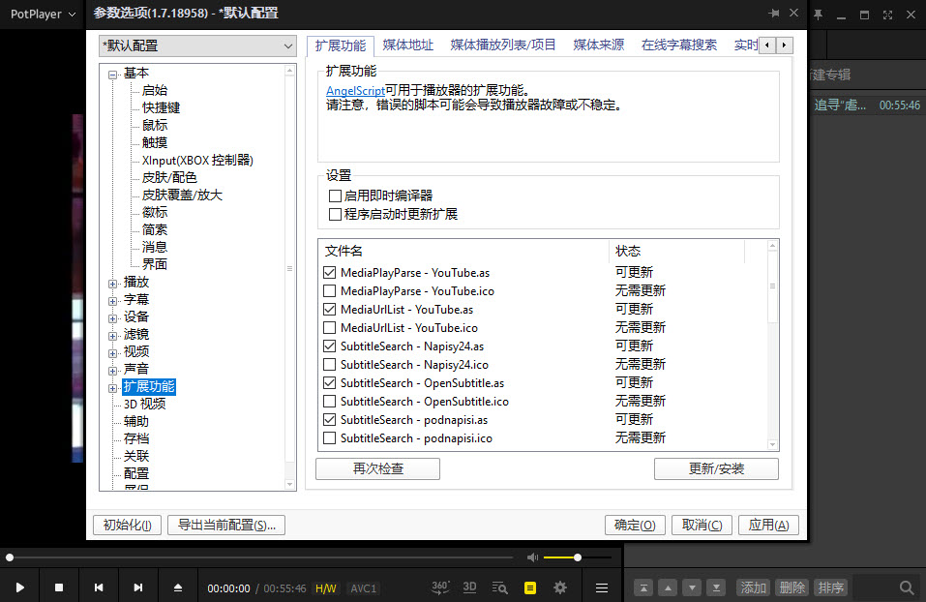Viewport: 926px width, 602px height.
Task: Open the subtitle panel via yellow subtitle icon
Action: pos(528,587)
